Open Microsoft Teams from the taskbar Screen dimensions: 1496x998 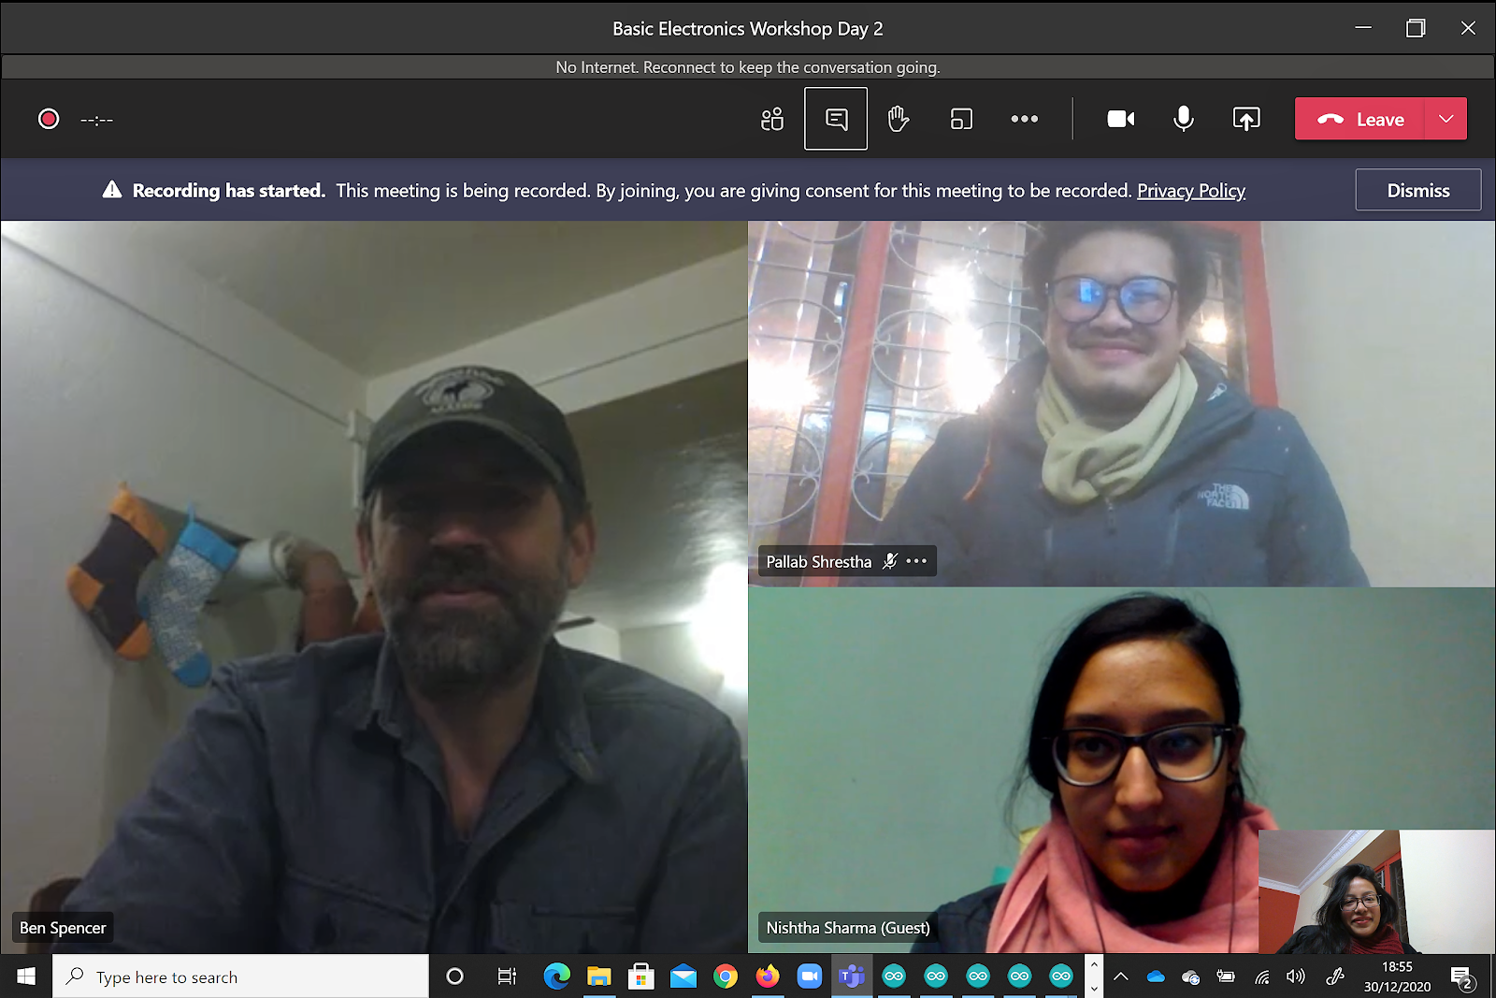851,976
